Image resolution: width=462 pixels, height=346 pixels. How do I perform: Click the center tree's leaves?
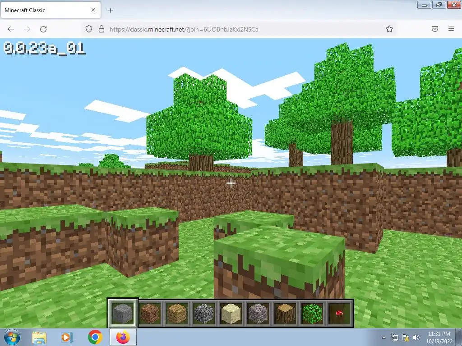tap(199, 118)
